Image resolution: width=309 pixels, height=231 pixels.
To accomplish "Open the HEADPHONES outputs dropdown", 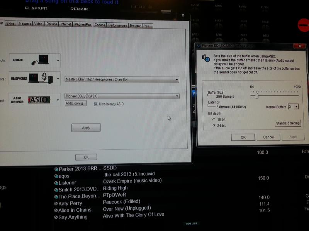I will [58, 79].
